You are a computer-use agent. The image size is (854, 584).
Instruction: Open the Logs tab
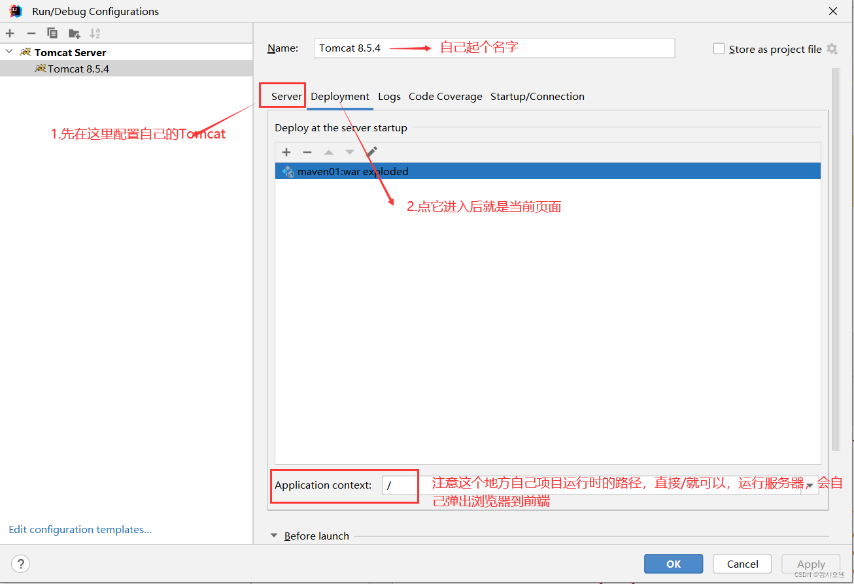coord(389,97)
